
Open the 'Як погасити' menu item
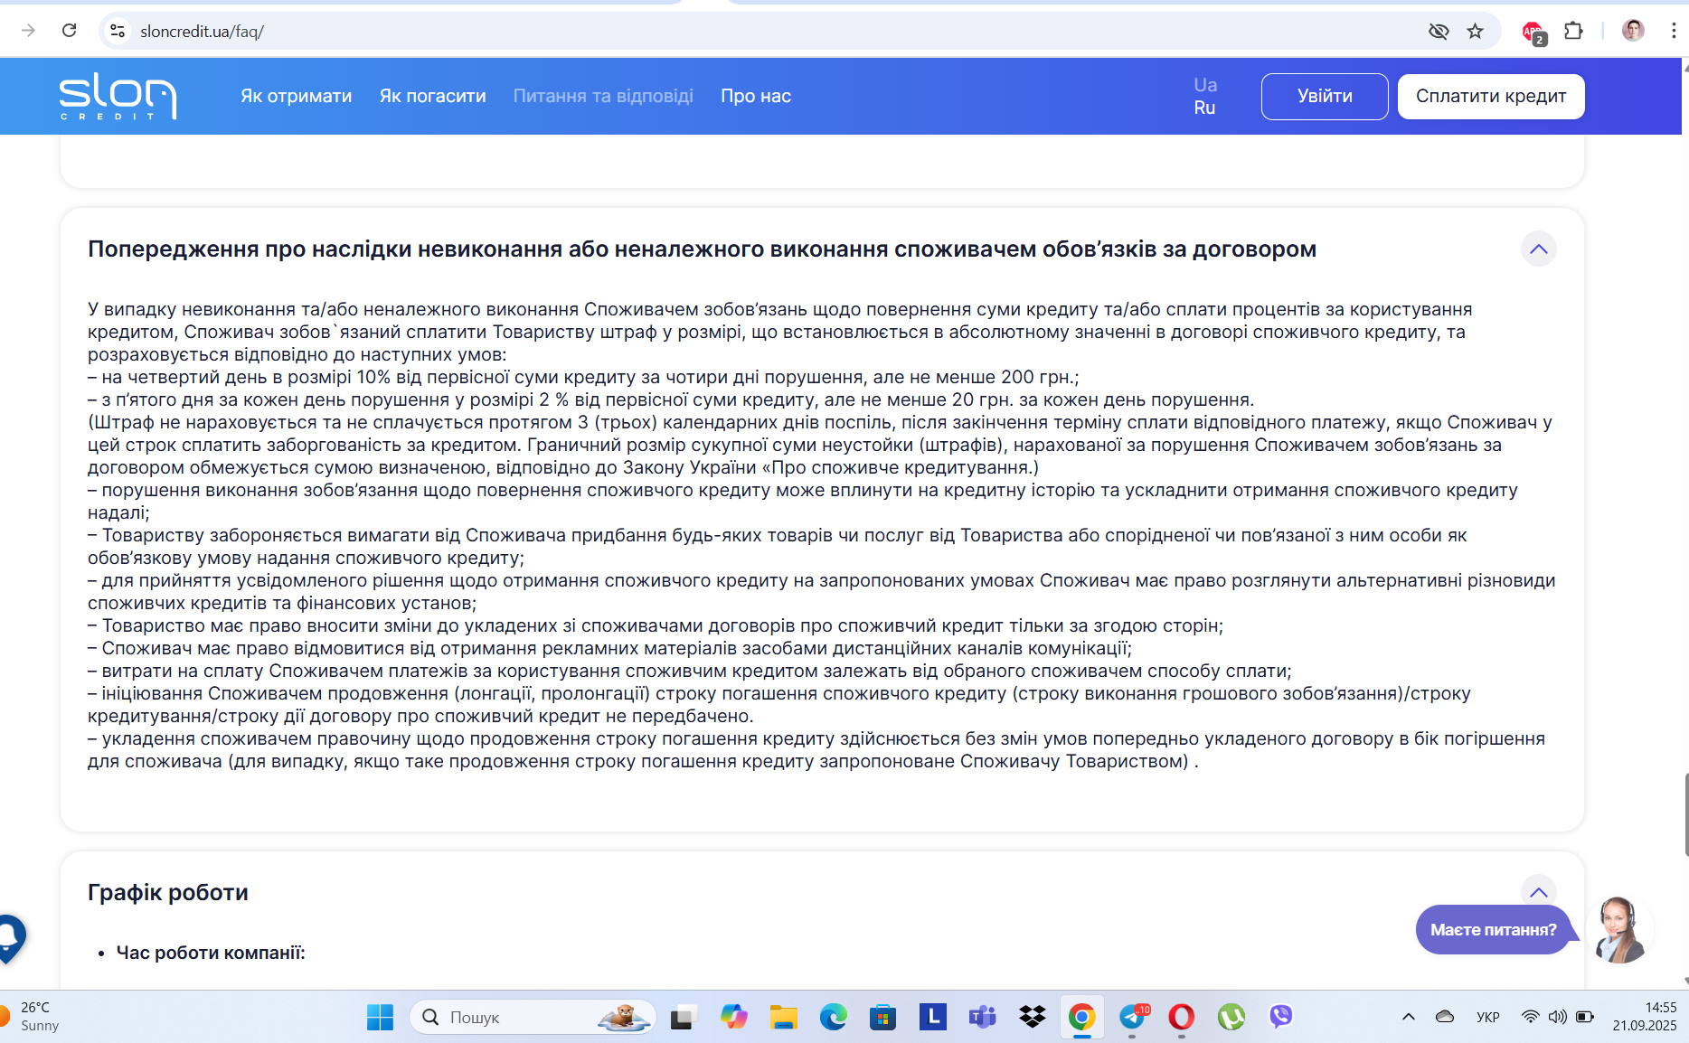pos(432,96)
